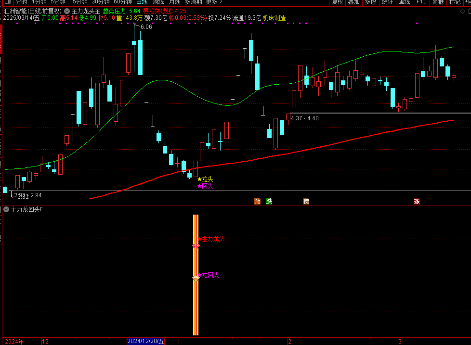Click the 画线 drawing tools button
This screenshot has width=471, height=345.
tap(404, 2)
